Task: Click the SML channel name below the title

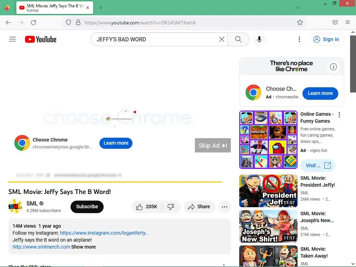Action: click(x=32, y=203)
